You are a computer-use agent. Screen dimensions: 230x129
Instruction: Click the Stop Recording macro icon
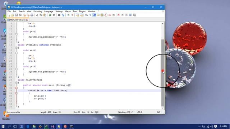point(123,15)
